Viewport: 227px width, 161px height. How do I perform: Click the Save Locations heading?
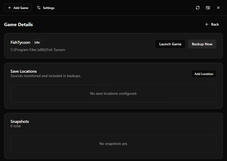pyautogui.click(x=23, y=71)
